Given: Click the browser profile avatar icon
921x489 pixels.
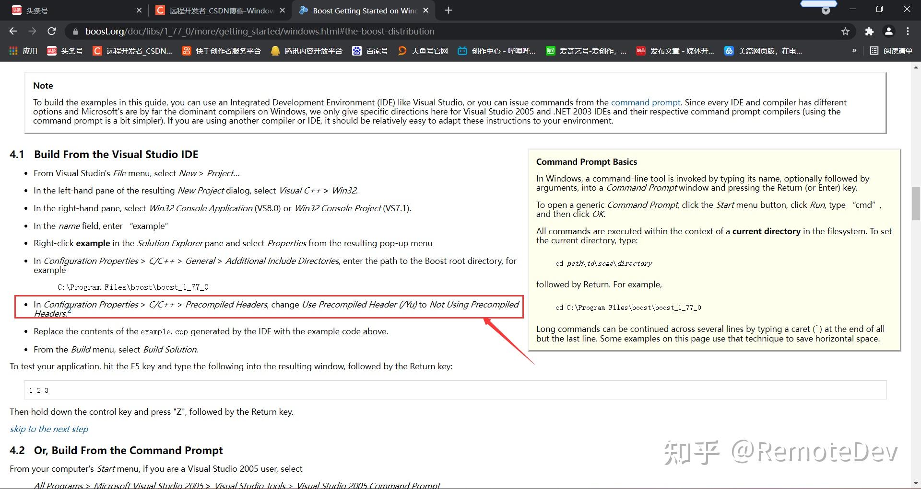Looking at the screenshot, I should (x=888, y=31).
